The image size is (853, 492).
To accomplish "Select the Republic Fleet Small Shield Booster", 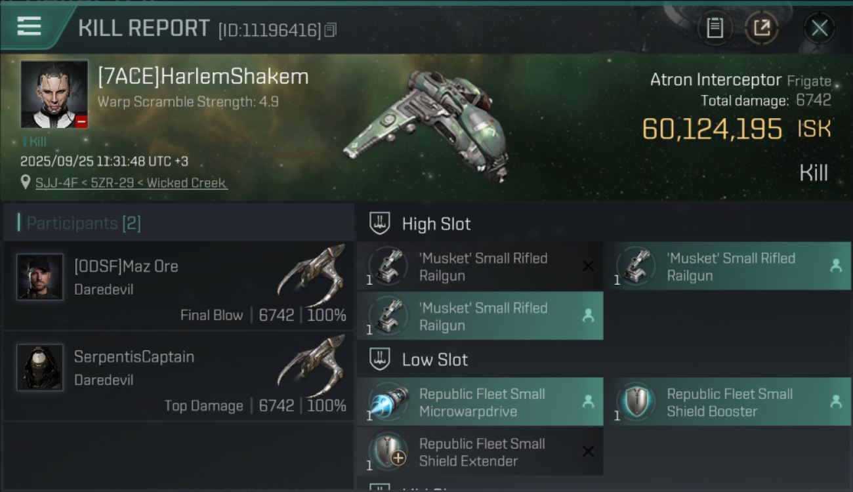I will (x=728, y=403).
